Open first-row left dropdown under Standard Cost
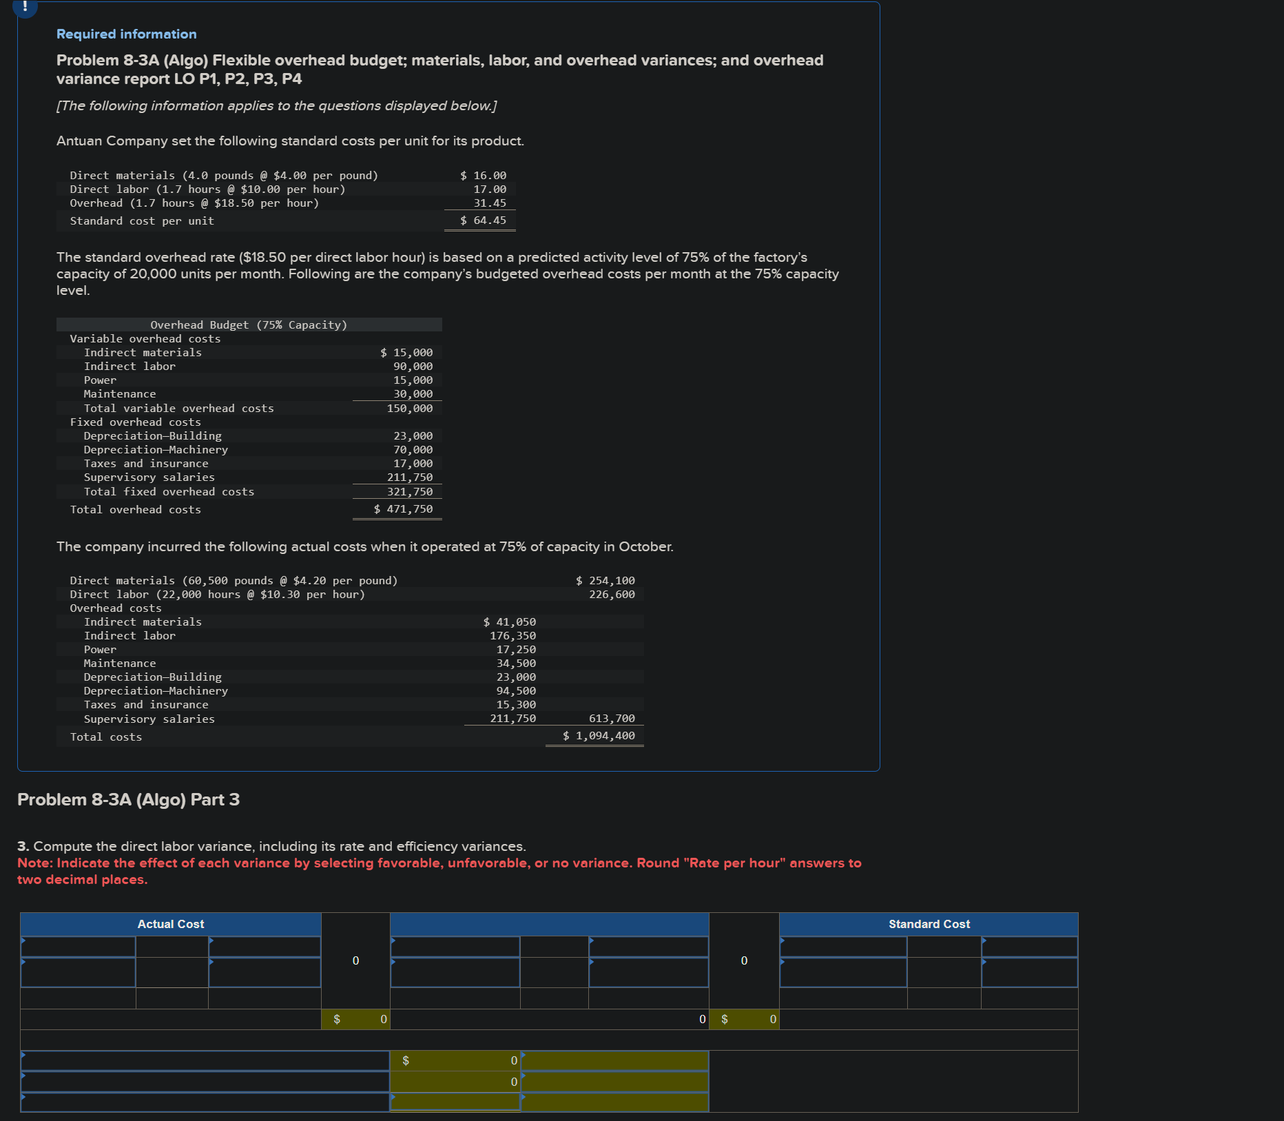Viewport: 1284px width, 1121px height. click(843, 946)
